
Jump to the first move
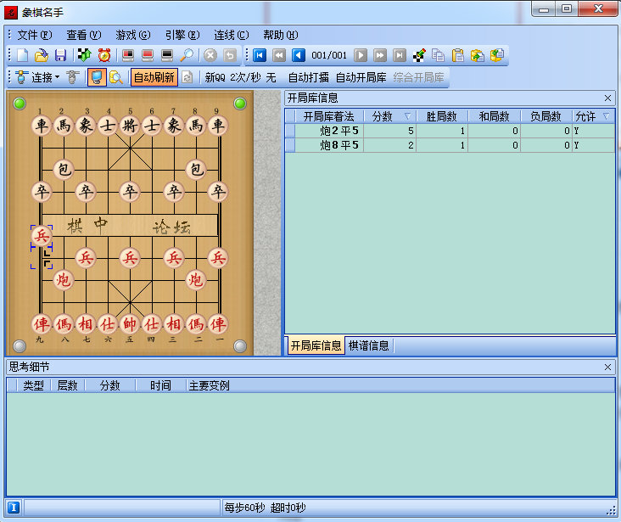pyautogui.click(x=260, y=55)
